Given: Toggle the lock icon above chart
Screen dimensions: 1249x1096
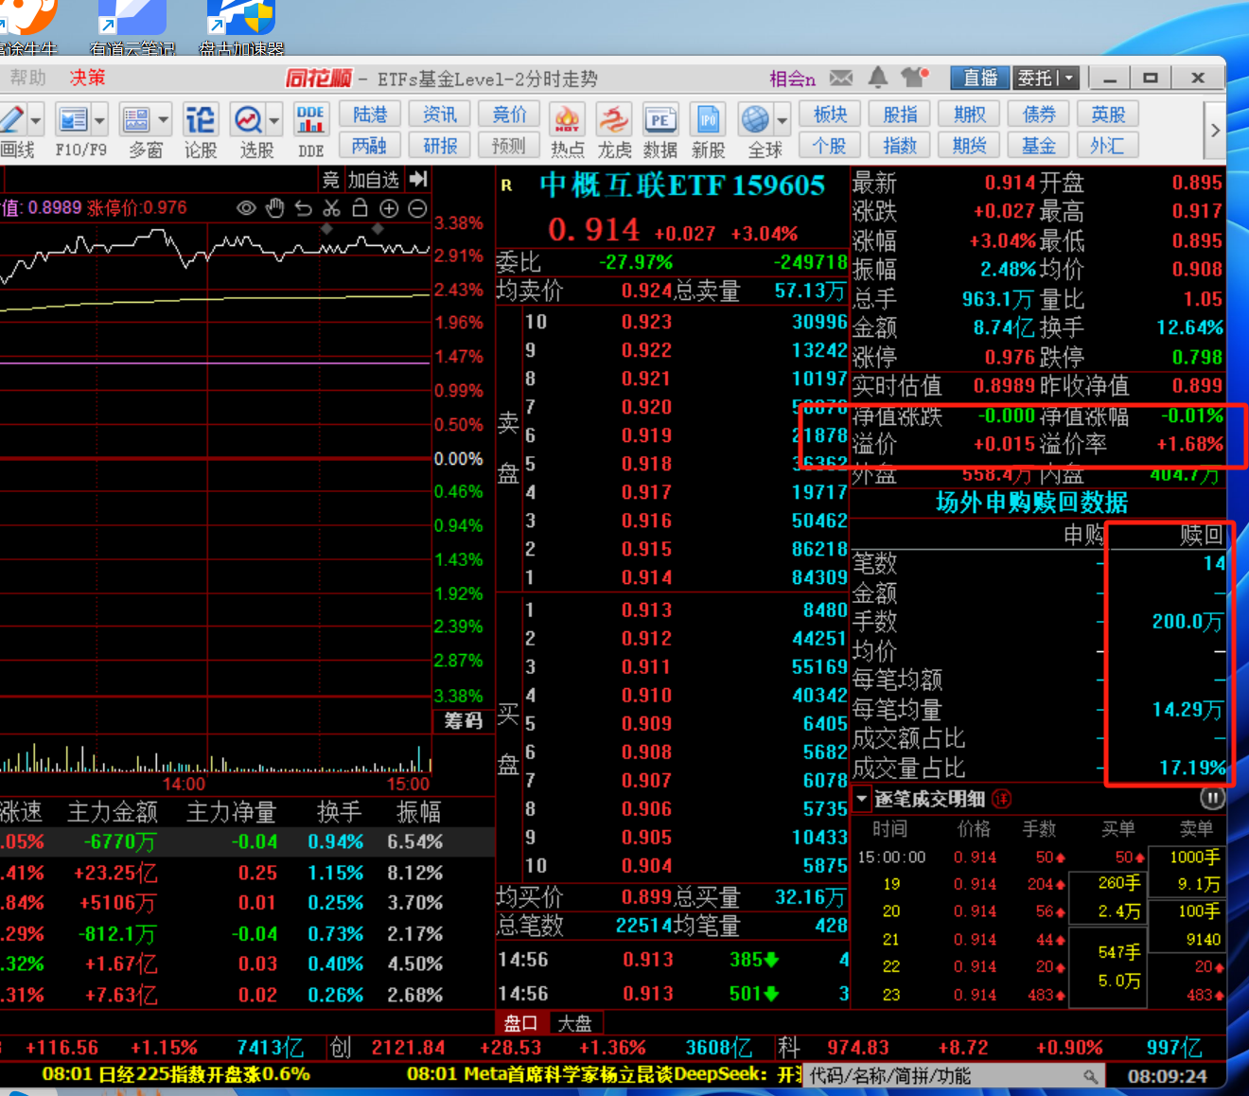Looking at the screenshot, I should point(360,208).
